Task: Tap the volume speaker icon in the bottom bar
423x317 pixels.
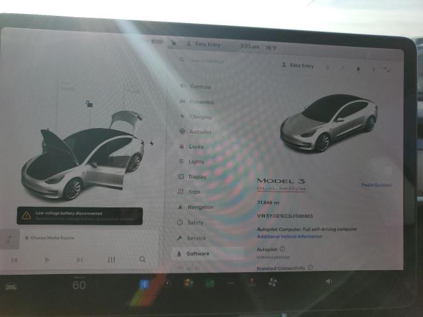Action: tap(329, 282)
